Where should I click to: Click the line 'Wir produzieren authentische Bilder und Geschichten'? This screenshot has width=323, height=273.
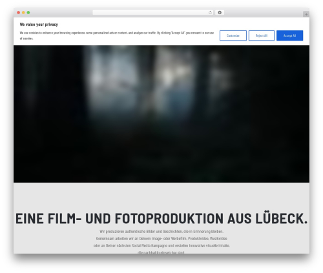[161, 232]
